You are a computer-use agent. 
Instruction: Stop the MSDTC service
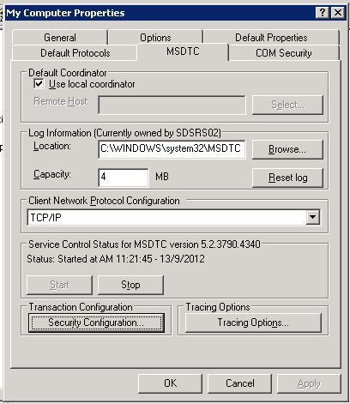pos(130,285)
